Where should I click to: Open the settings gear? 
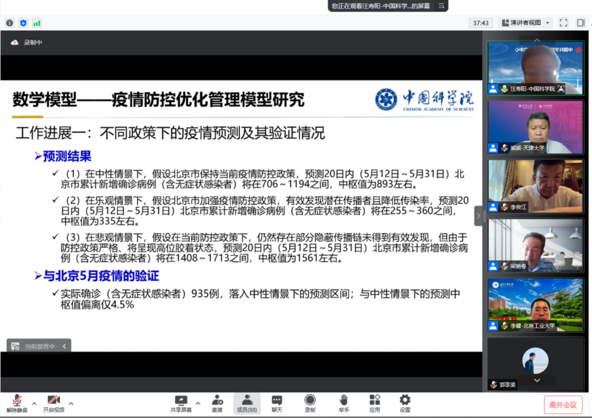405,403
